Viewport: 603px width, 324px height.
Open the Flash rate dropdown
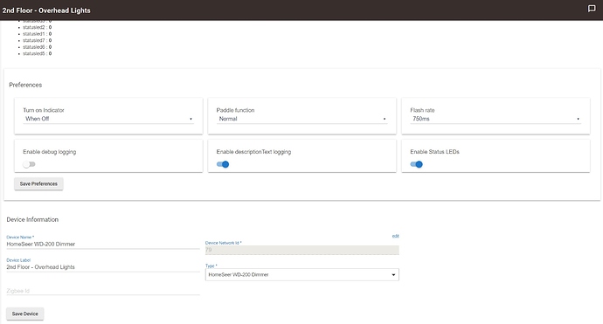tap(496, 119)
